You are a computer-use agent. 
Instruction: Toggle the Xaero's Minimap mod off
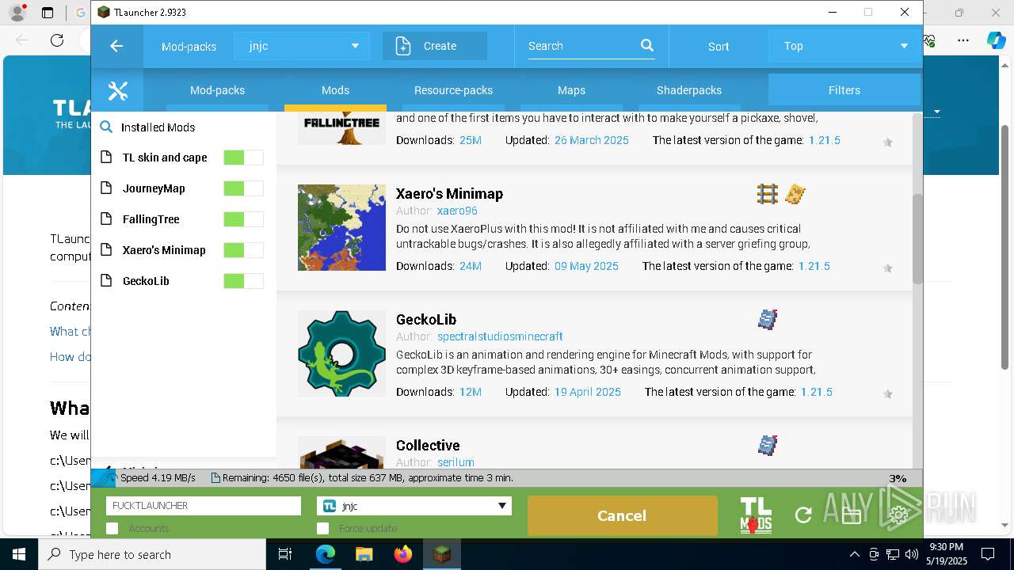243,250
